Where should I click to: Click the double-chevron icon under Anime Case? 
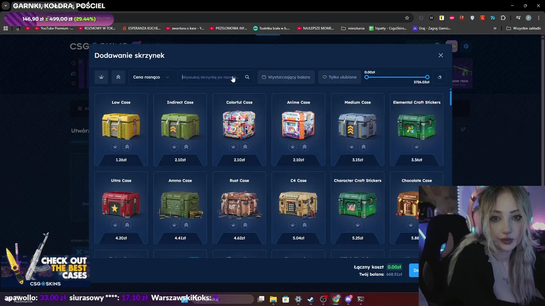304,147
